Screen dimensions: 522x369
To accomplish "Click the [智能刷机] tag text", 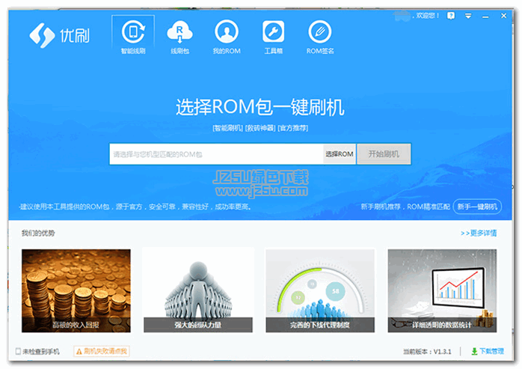I will (227, 128).
